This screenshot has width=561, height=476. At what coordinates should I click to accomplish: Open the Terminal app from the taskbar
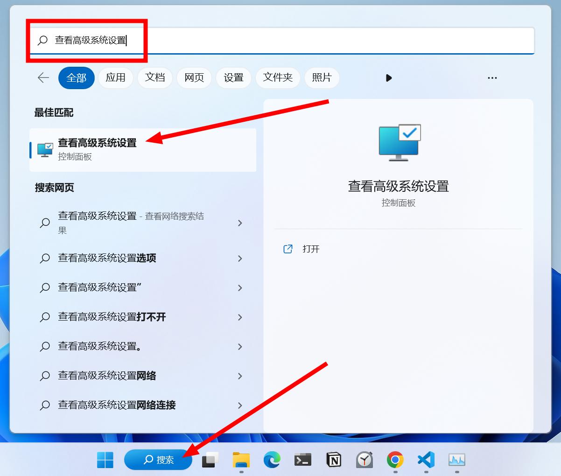303,460
